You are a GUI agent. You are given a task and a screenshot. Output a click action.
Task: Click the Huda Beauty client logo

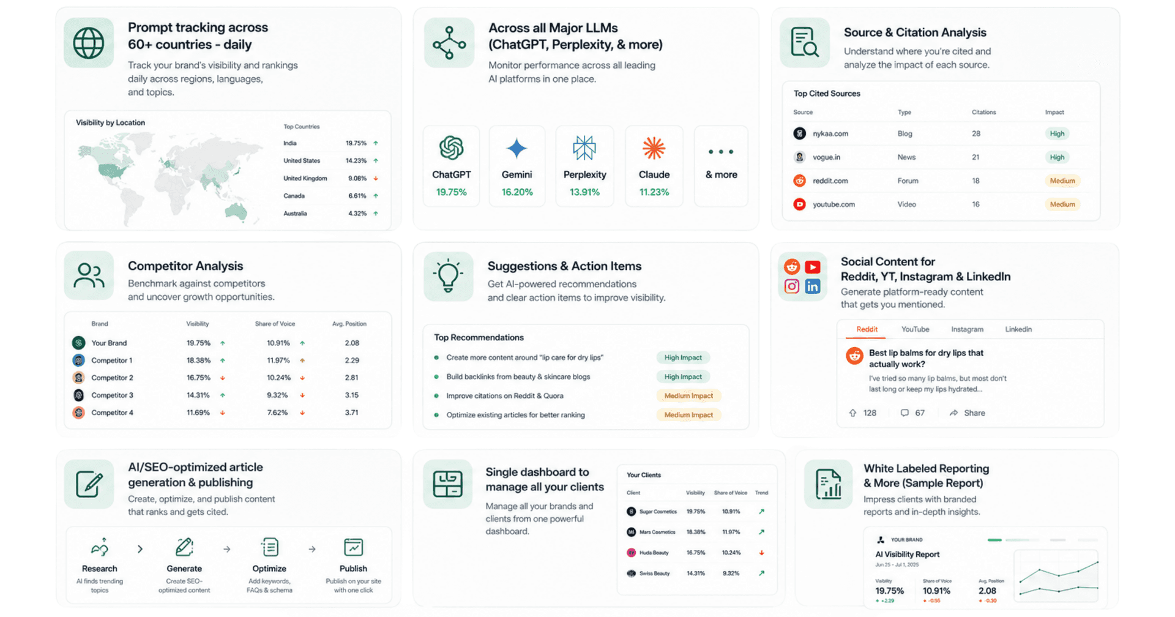pos(631,553)
